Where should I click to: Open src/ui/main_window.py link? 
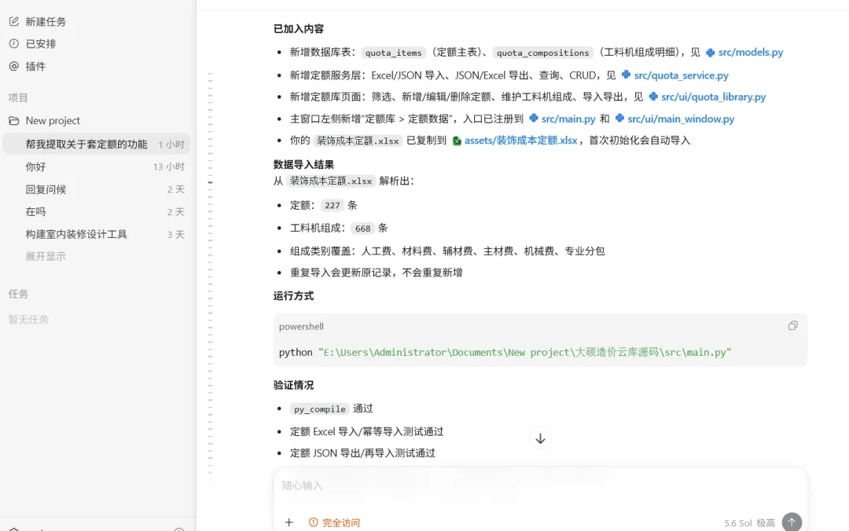click(681, 119)
